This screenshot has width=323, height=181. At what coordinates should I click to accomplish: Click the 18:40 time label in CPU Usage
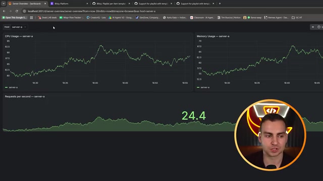click(95, 83)
